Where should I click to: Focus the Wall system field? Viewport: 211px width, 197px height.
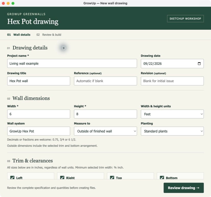tap(39, 131)
